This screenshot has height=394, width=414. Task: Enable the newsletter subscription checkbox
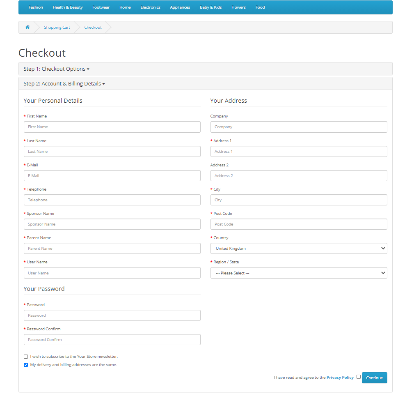point(25,356)
